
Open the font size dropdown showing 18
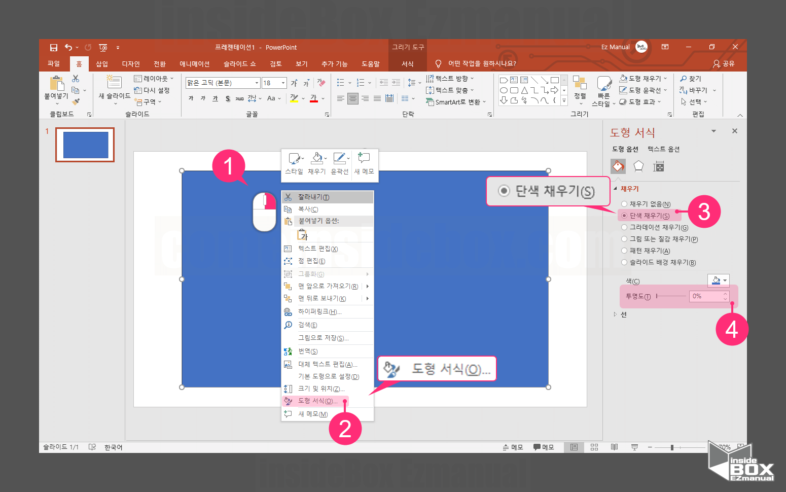pos(283,83)
